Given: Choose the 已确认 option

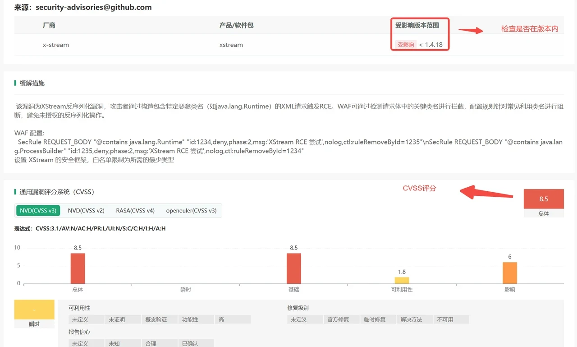Looking at the screenshot, I should coord(196,343).
